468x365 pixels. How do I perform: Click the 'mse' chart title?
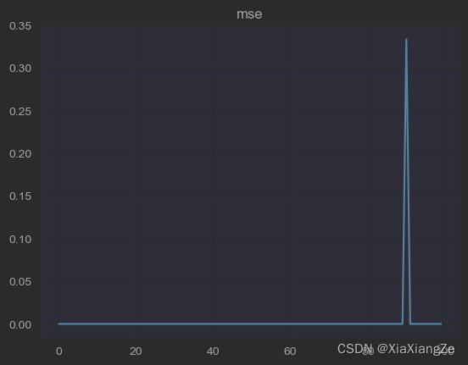point(249,14)
